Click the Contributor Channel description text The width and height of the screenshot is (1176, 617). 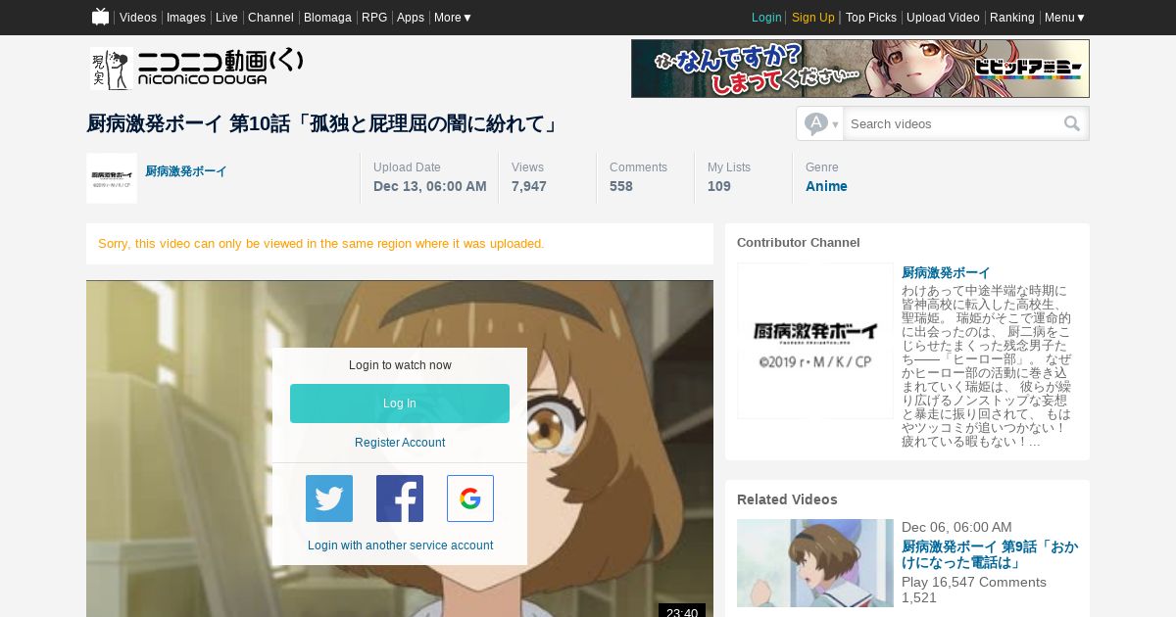pos(988,366)
